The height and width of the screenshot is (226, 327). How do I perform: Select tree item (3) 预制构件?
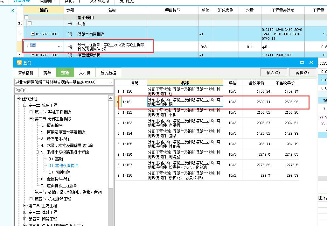coord(59,172)
